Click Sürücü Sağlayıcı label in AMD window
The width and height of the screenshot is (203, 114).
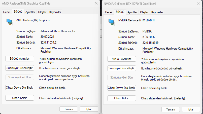[27, 31]
